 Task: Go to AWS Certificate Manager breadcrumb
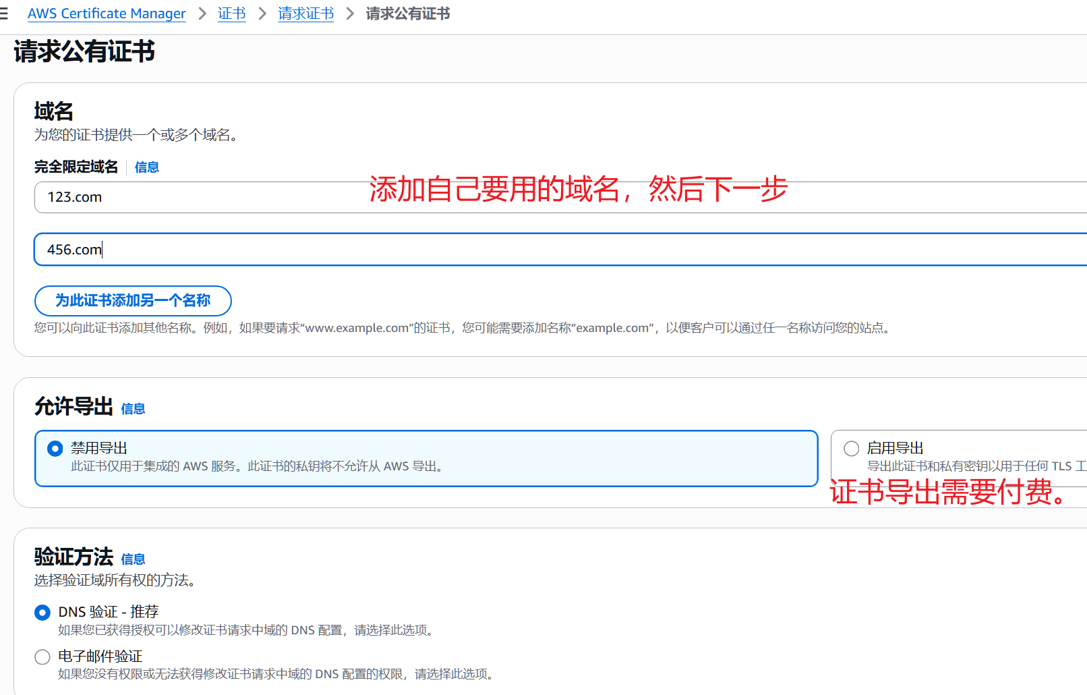[x=107, y=13]
